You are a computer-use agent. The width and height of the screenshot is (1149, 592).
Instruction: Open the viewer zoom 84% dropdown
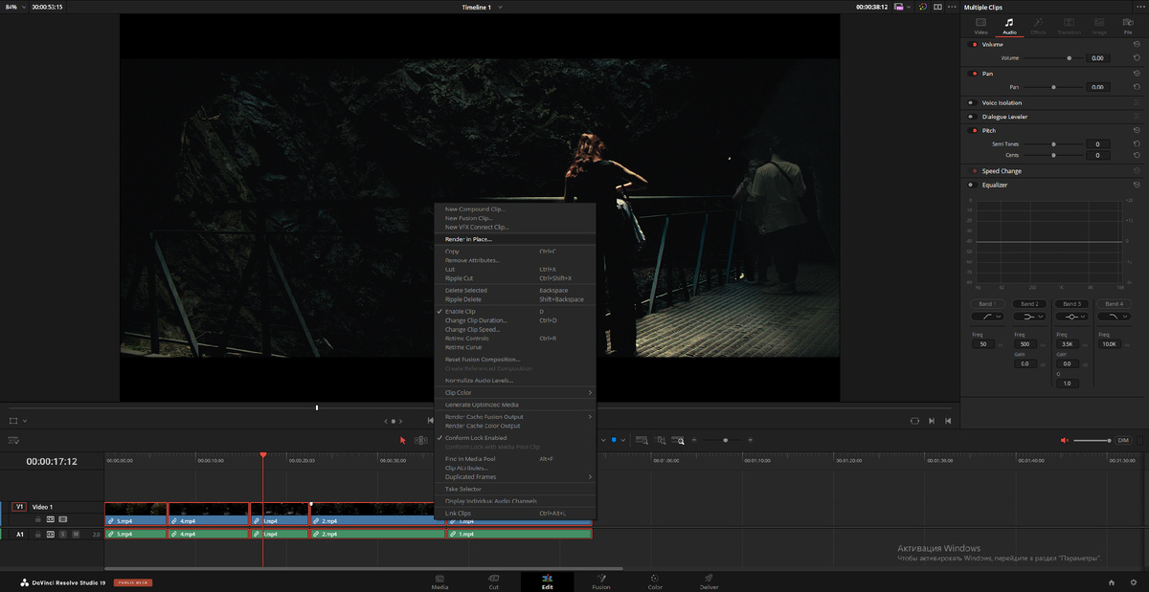(13, 7)
